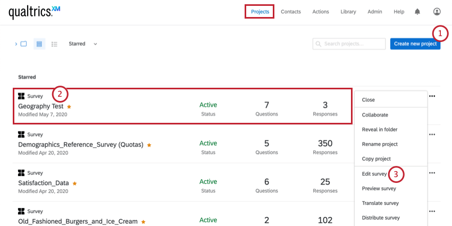Toggle star on Old_Fashioned_Burgers_and_Ice_Cream
The width and height of the screenshot is (452, 226).
coord(143,222)
